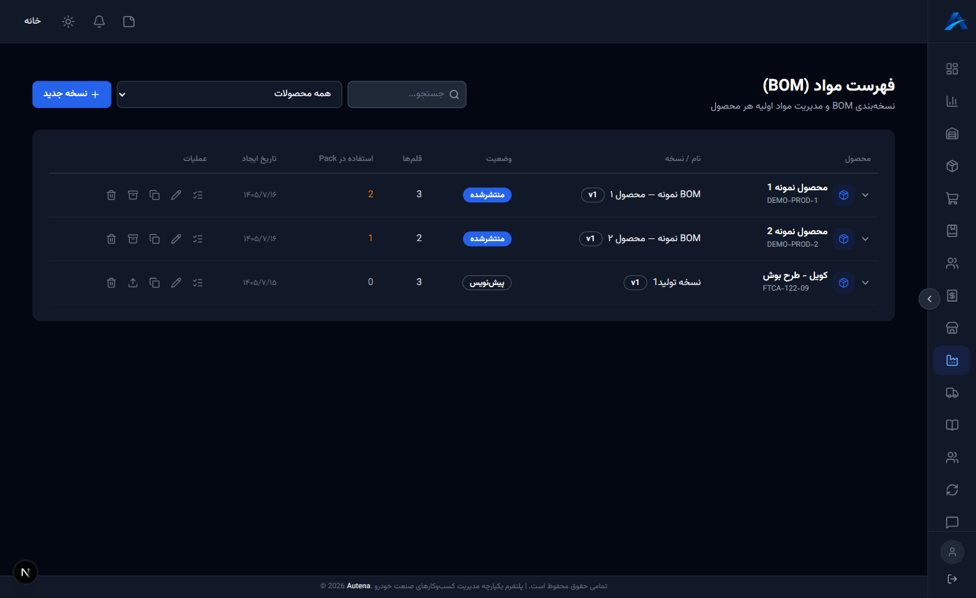Viewport: 976px width, 598px height.
Task: Archive the محصول نمونه 2 BOM version
Action: click(x=132, y=239)
